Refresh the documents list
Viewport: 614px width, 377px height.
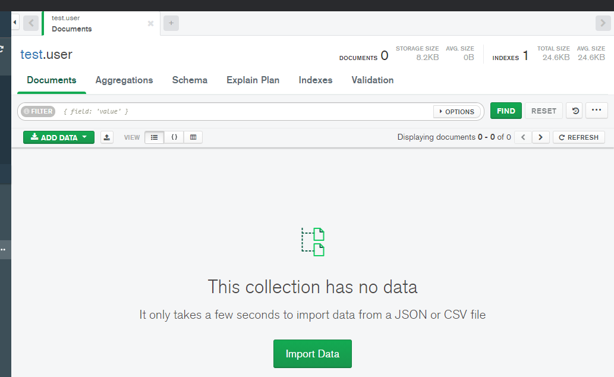[x=579, y=137]
